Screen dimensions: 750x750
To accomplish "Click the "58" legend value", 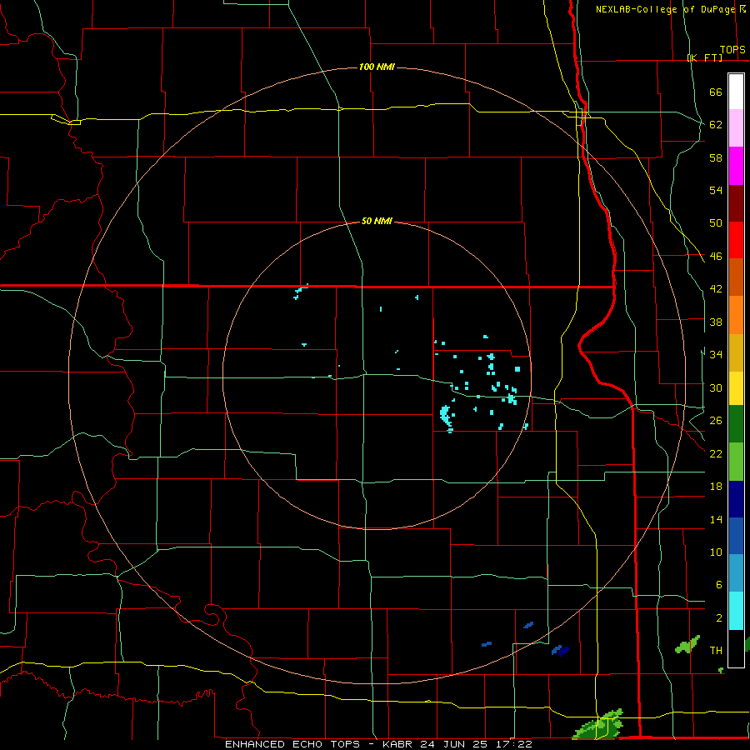I will [716, 157].
